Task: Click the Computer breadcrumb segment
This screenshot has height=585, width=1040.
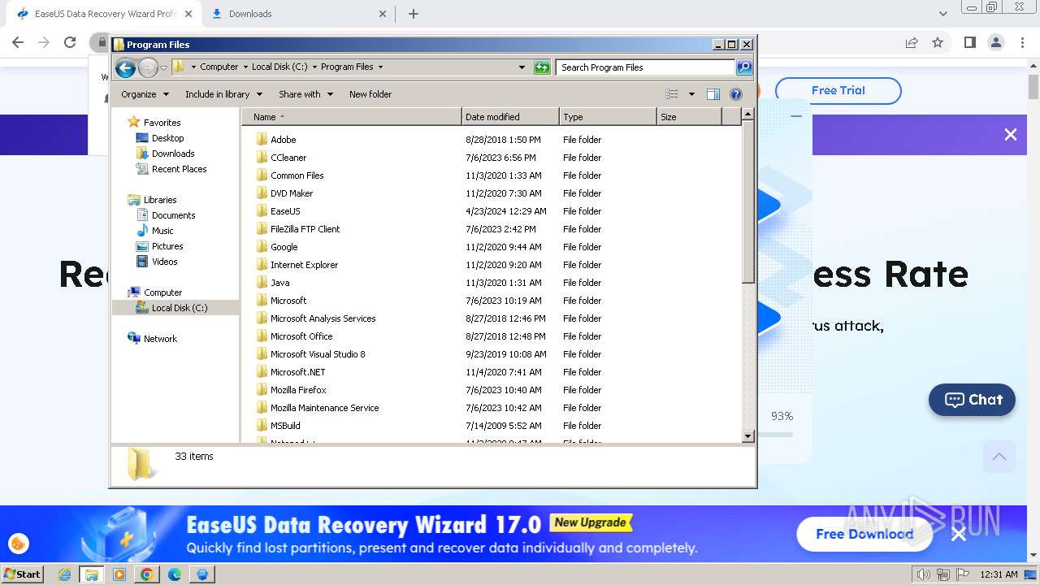Action: (219, 67)
